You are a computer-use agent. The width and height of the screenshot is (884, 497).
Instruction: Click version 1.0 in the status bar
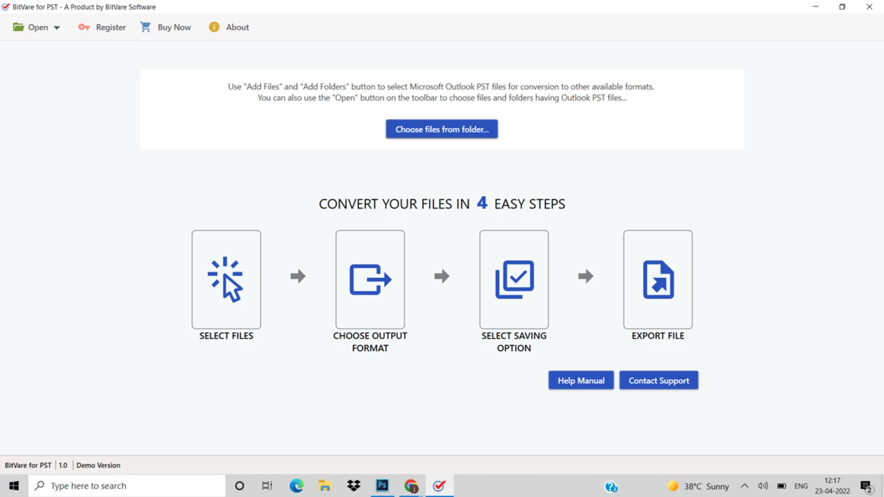[63, 465]
